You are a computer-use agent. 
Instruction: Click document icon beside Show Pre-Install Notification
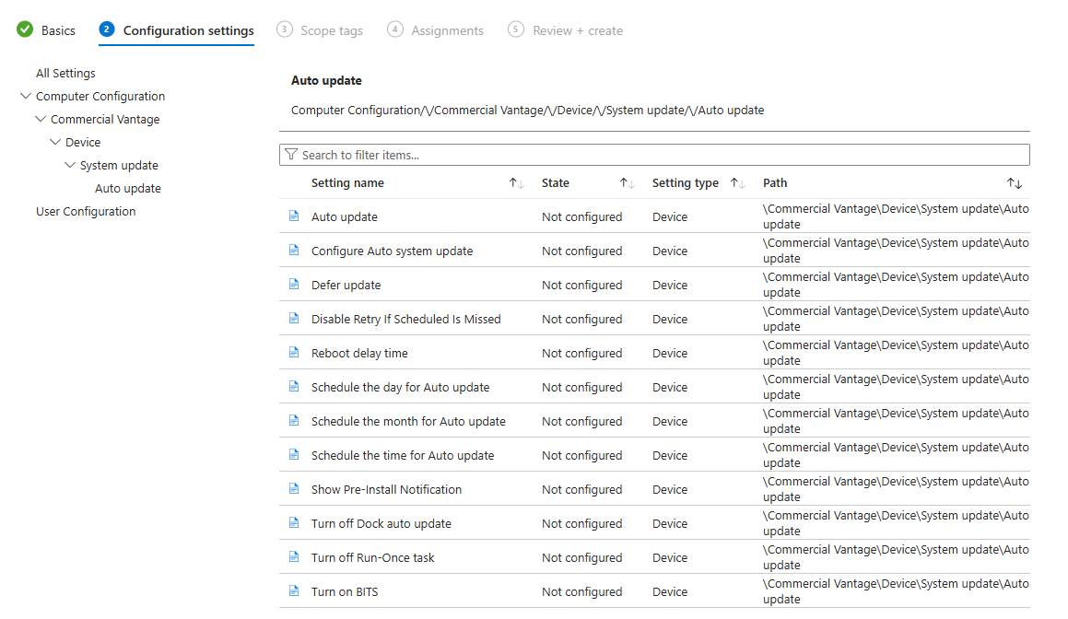click(x=294, y=488)
